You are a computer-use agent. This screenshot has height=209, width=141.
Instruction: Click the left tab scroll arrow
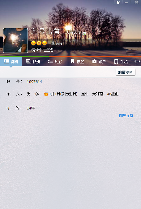click(x=135, y=62)
